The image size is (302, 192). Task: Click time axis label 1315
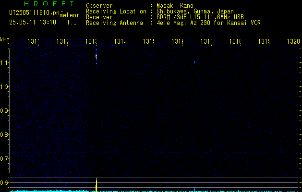(149, 41)
